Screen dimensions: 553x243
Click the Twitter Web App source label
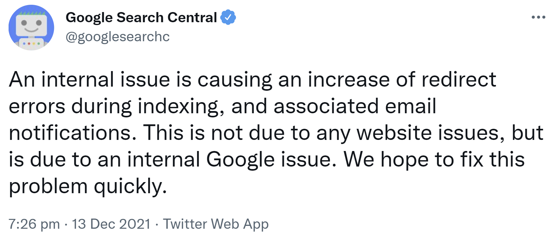tap(216, 224)
